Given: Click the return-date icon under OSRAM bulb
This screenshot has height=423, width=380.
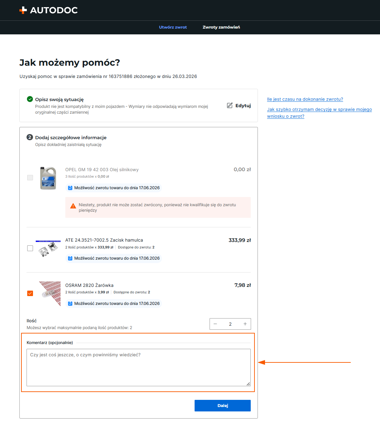Looking at the screenshot, I should pos(70,304).
